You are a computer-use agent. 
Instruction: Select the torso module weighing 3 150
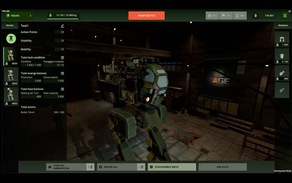pos(281,56)
